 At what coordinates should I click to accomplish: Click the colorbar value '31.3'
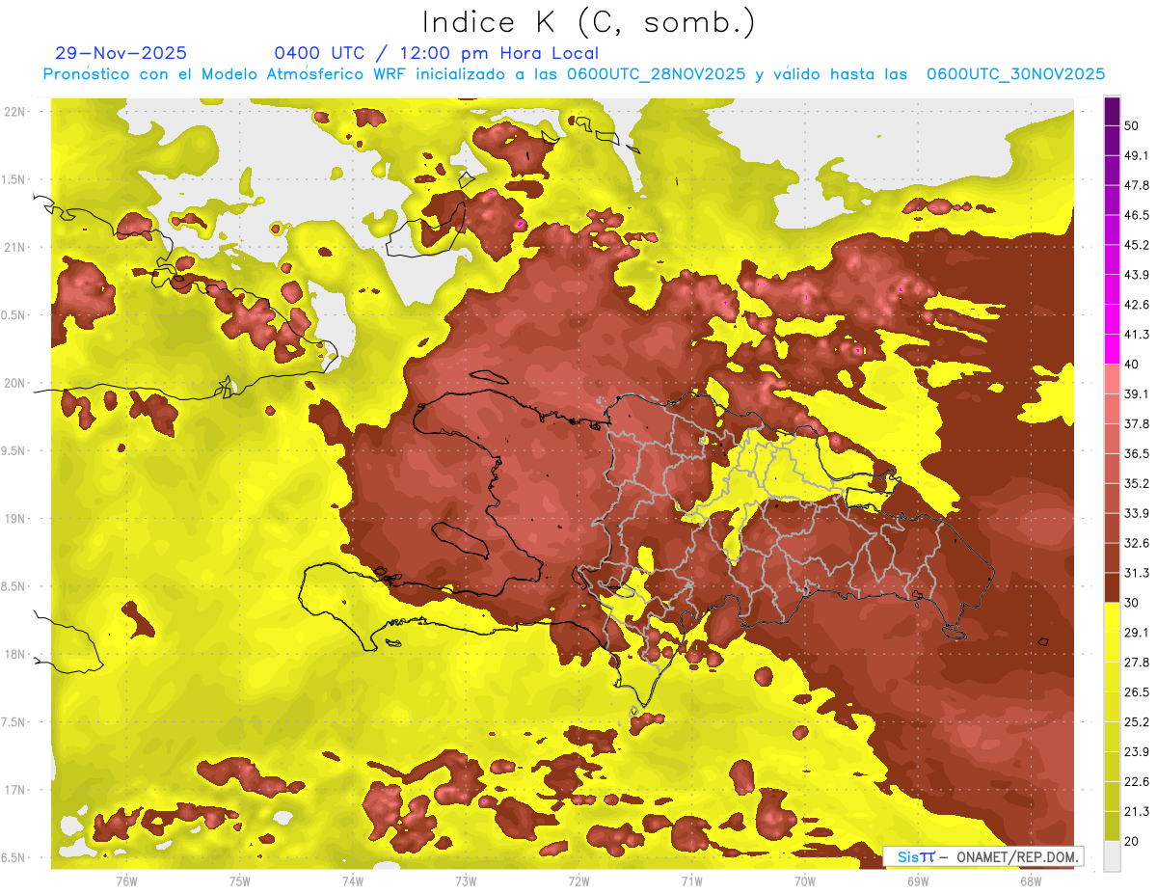(x=1137, y=573)
